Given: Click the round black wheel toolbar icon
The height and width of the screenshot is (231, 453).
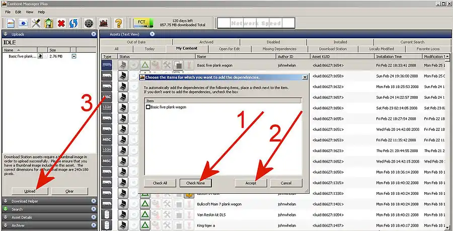Looking at the screenshot, I should 90,23.
